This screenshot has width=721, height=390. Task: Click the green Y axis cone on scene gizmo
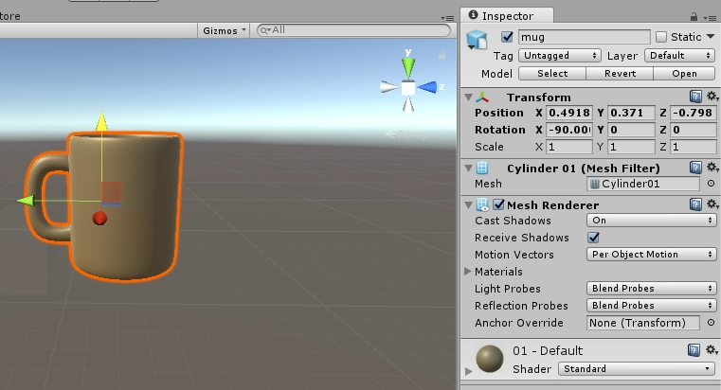[x=408, y=67]
